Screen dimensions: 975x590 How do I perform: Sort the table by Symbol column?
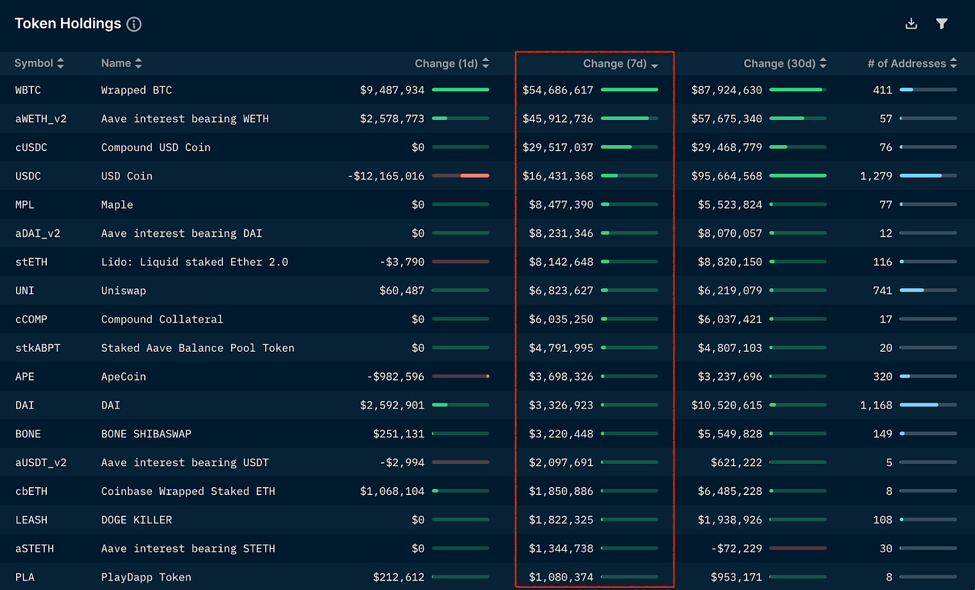pyautogui.click(x=40, y=63)
